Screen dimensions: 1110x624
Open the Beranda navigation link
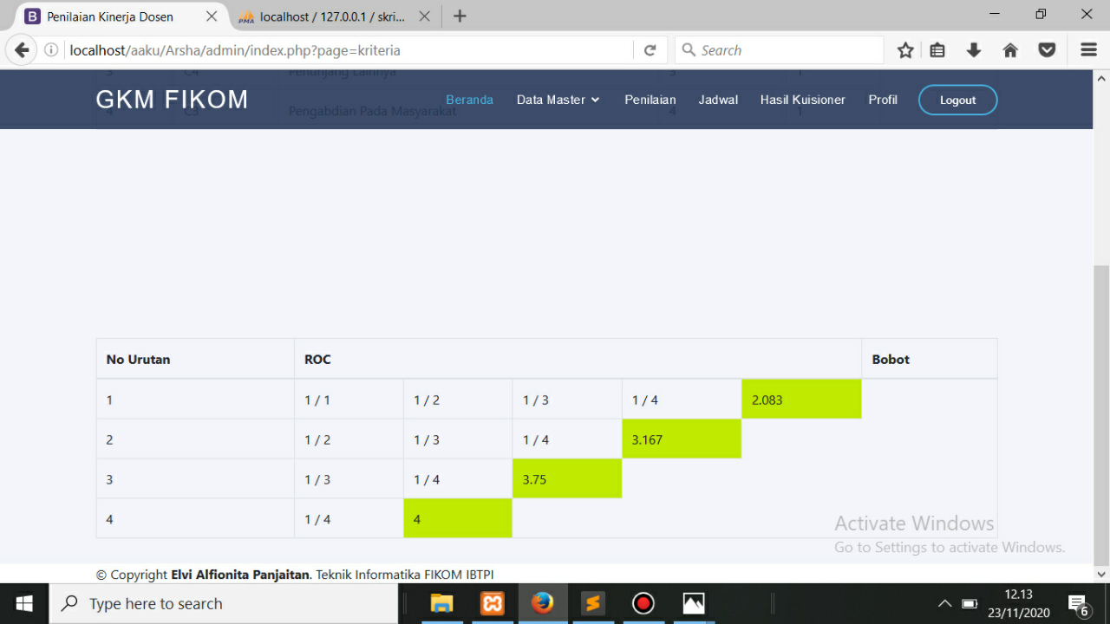coord(469,100)
